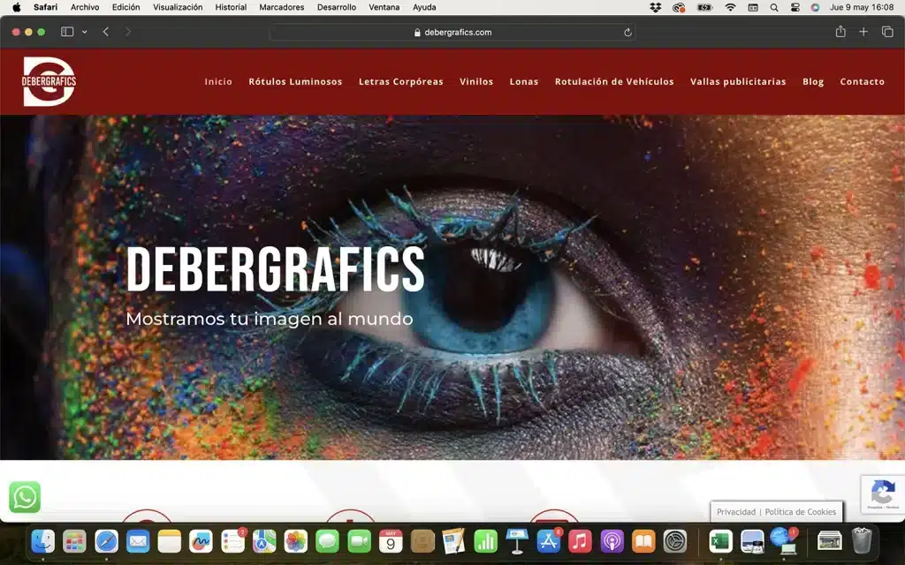This screenshot has height=565, width=905.
Task: Open Reminders in the Dock
Action: point(232,541)
